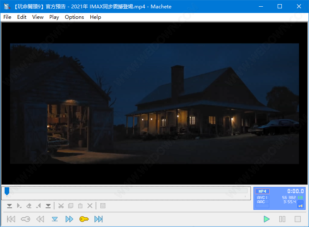This screenshot has width=309, height=227.
Task: Click the AAC audio stream indicator
Action: click(262, 202)
